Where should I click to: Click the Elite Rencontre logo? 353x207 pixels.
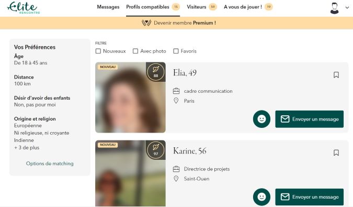pos(24,8)
